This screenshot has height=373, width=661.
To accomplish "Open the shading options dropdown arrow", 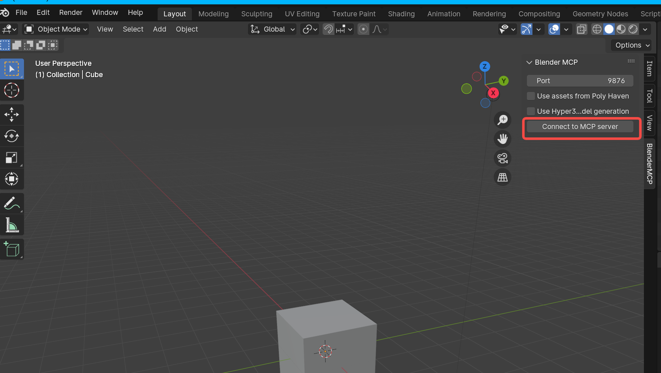I will [645, 29].
